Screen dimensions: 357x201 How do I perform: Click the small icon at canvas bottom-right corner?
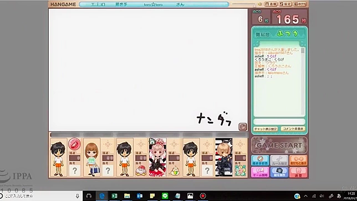242,127
